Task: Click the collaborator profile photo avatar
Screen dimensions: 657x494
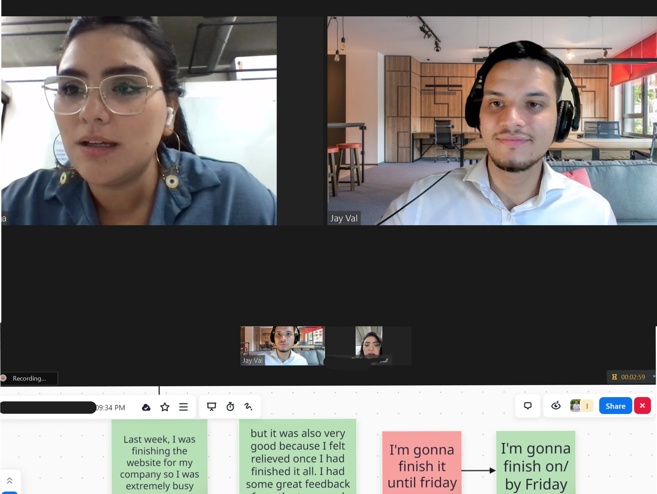Action: point(575,406)
